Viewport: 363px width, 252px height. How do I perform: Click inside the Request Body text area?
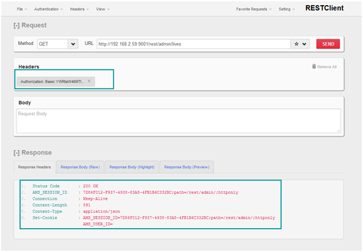pyautogui.click(x=178, y=120)
